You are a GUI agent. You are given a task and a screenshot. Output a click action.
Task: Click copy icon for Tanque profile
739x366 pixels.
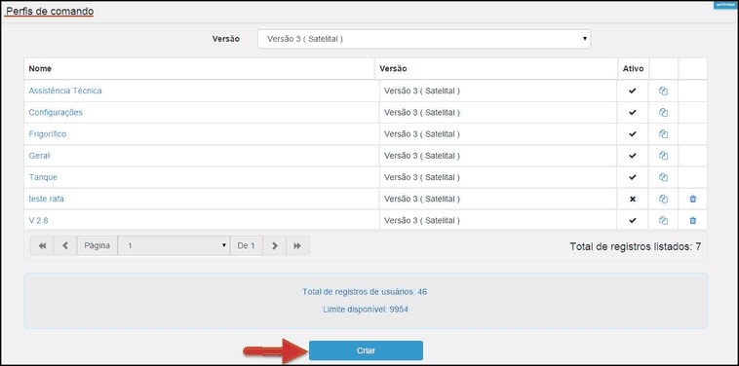click(663, 177)
